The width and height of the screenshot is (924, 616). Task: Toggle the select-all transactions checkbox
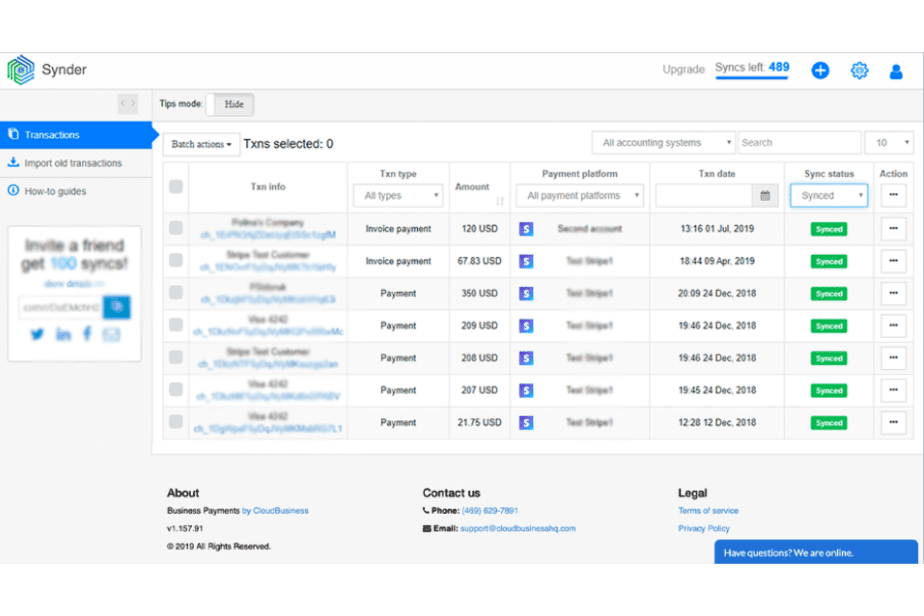(176, 187)
